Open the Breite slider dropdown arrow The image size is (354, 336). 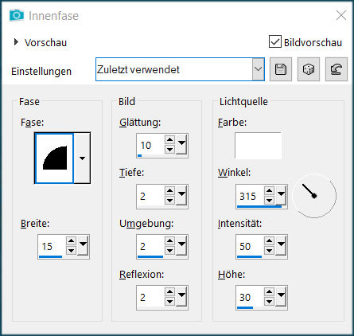[83, 246]
